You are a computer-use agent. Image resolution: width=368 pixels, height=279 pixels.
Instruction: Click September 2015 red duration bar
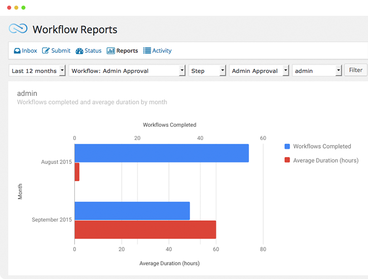(145, 230)
